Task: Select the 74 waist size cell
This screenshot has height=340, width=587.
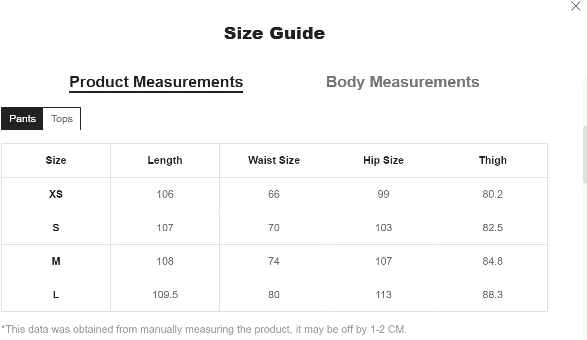Action: [x=274, y=261]
